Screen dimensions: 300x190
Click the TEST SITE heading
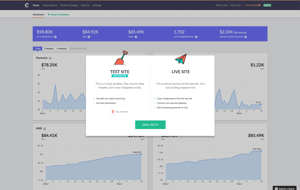coord(120,72)
